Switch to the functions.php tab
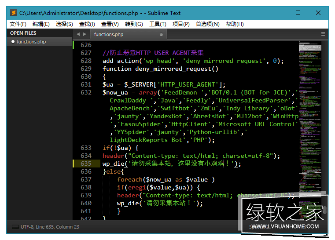 (x=109, y=34)
